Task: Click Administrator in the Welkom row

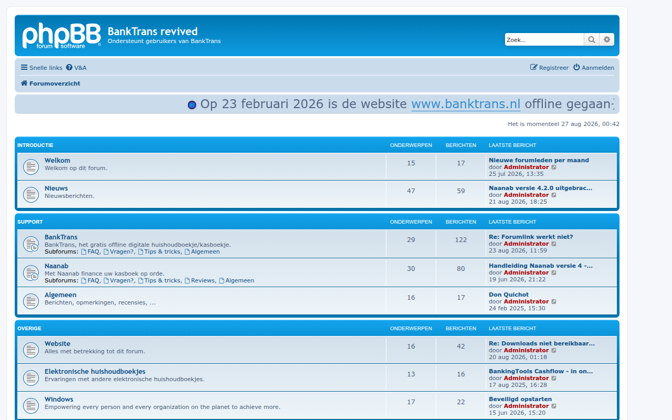Action: [526, 167]
